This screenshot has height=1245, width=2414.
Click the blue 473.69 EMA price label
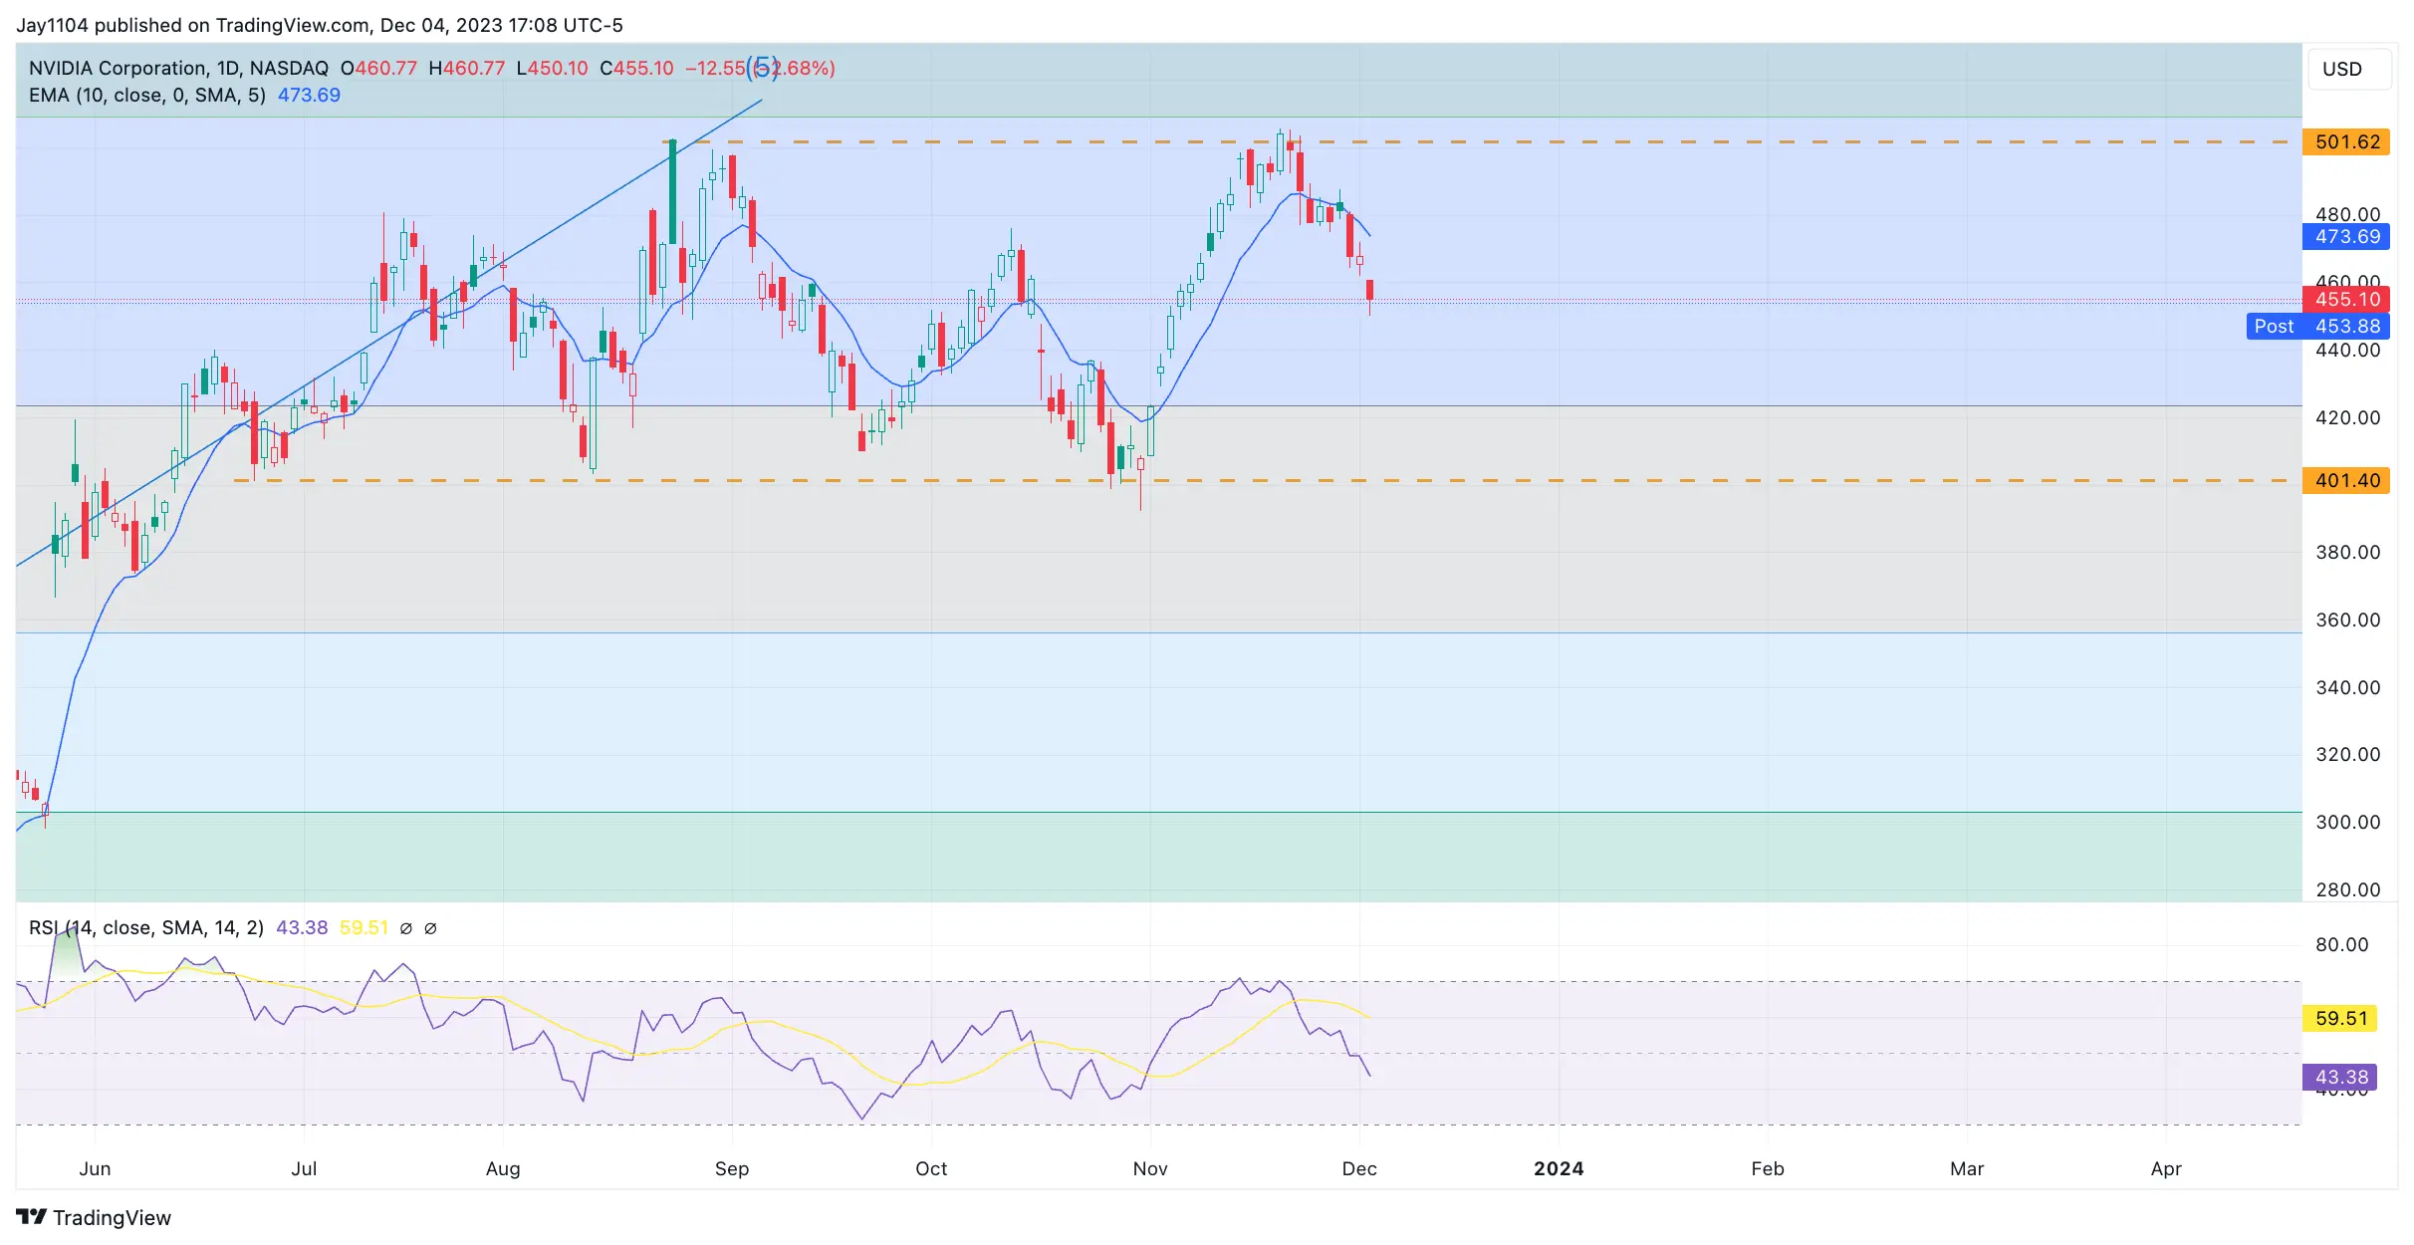(2346, 237)
